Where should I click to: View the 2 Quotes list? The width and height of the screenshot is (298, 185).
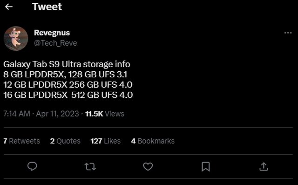point(65,141)
